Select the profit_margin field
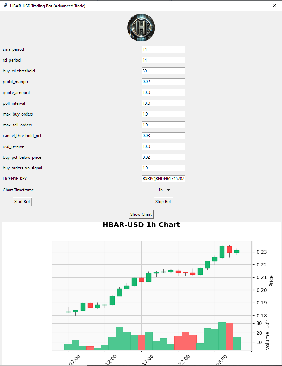This screenshot has height=366, width=282. (x=163, y=81)
